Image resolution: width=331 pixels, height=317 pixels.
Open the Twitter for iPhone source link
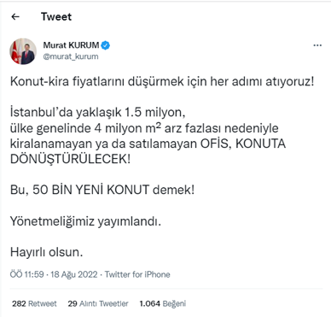pyautogui.click(x=137, y=274)
